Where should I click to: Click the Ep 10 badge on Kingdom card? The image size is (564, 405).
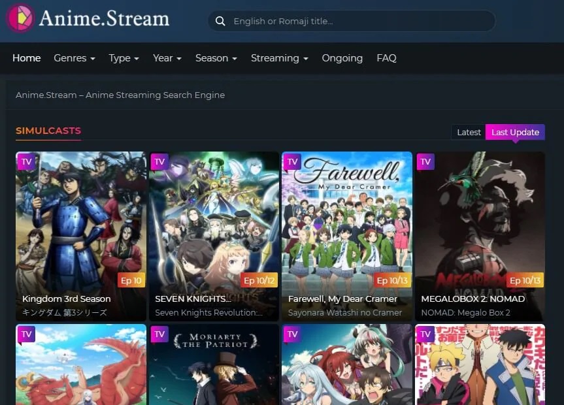pyautogui.click(x=131, y=280)
